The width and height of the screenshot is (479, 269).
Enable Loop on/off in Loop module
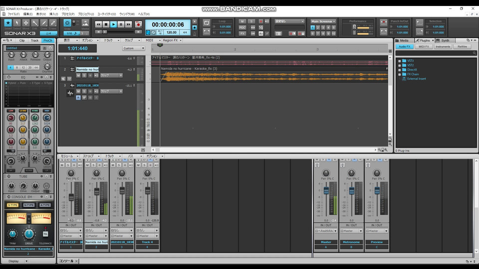pyautogui.click(x=207, y=24)
